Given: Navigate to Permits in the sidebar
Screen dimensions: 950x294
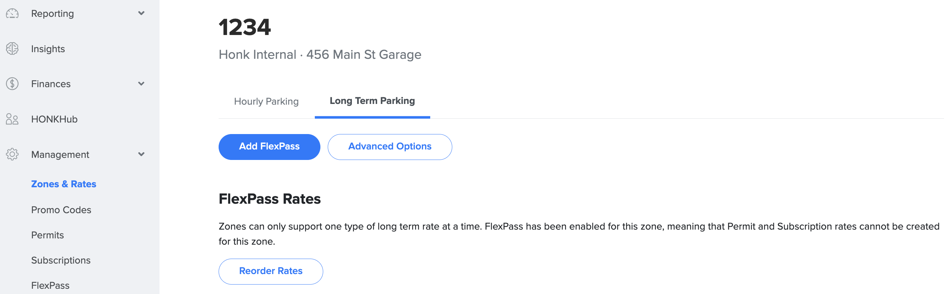Looking at the screenshot, I should coord(48,235).
